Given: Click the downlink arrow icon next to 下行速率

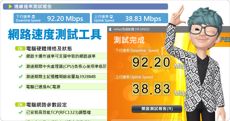Looking at the screenshot, I should tap(33, 16).
